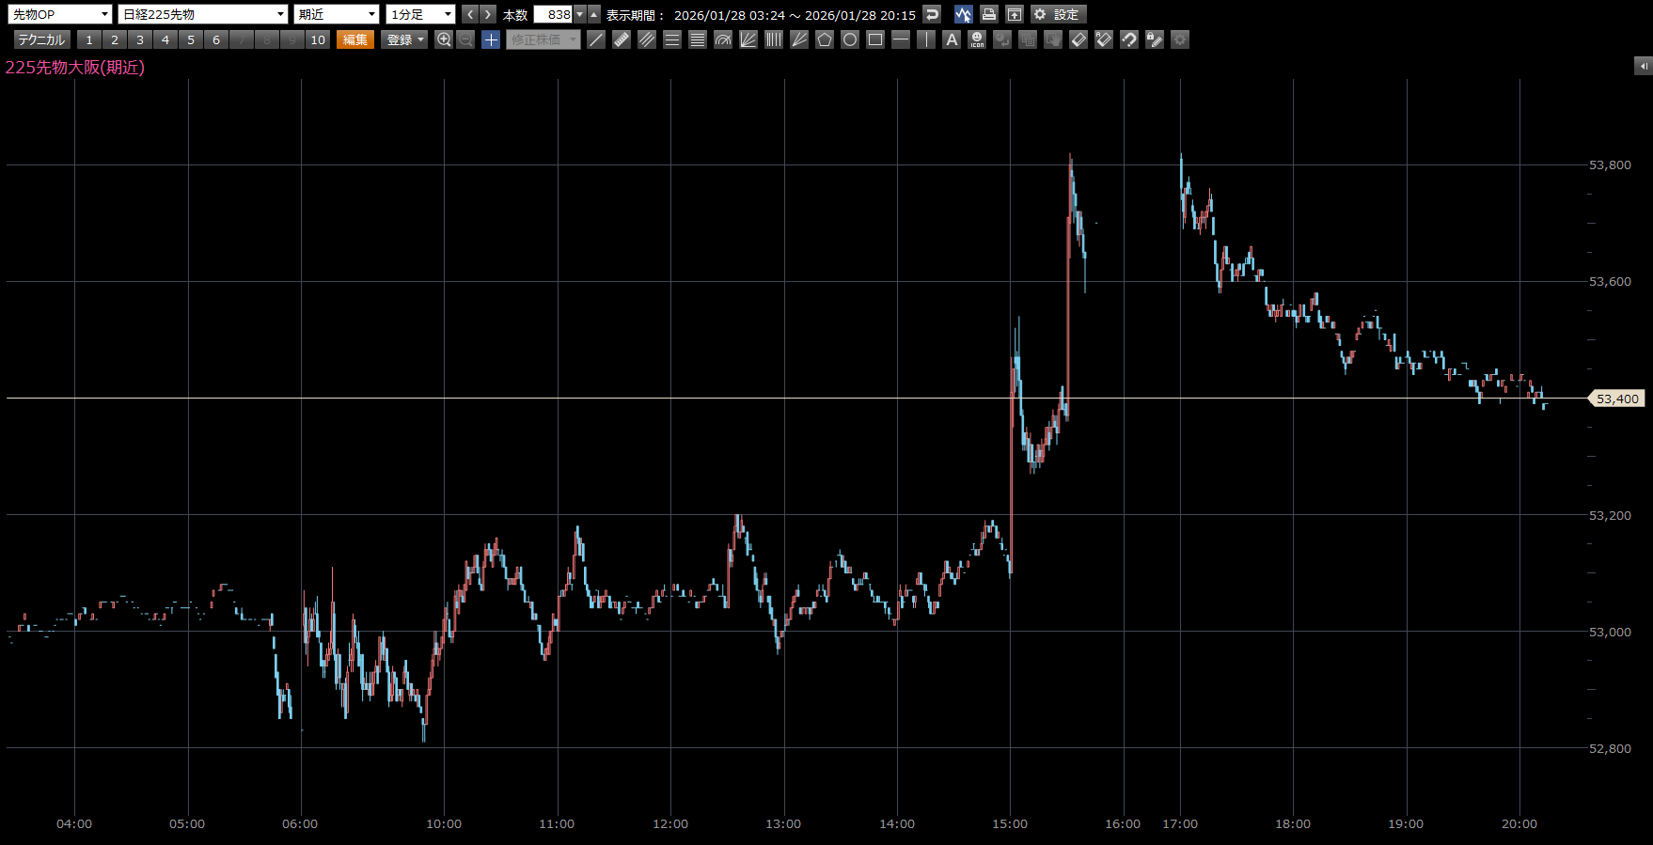Click the eraser tool icon
The width and height of the screenshot is (1653, 845).
coord(1078,39)
